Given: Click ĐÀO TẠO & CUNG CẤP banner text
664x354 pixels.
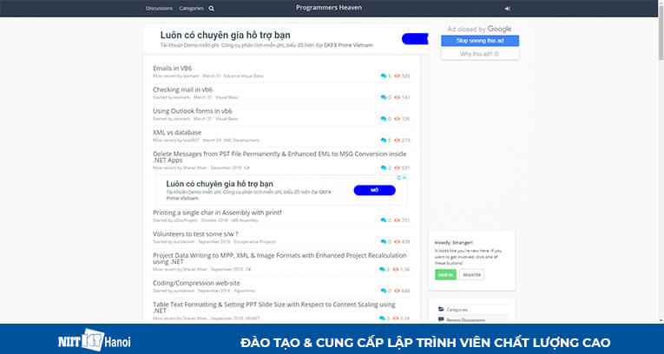Looking at the screenshot, I should tap(425, 343).
